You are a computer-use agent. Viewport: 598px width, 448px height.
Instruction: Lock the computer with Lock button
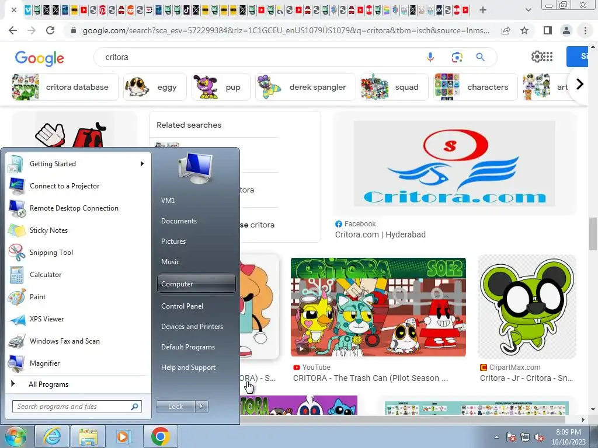[175, 407]
